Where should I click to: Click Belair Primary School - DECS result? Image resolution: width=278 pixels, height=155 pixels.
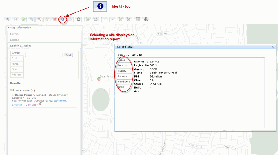35,95
